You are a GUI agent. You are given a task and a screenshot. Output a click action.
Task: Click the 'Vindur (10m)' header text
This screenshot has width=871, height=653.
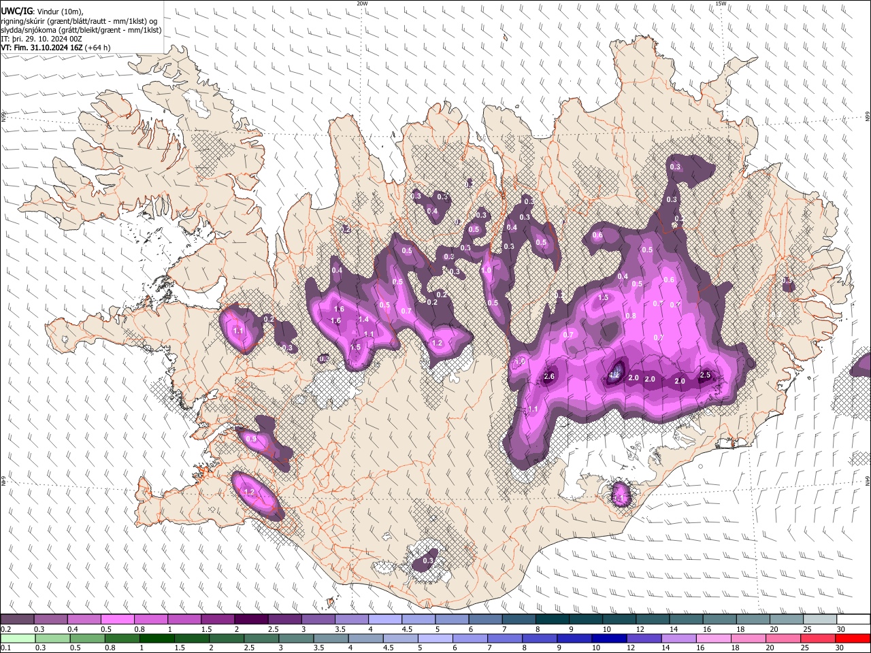click(x=59, y=11)
